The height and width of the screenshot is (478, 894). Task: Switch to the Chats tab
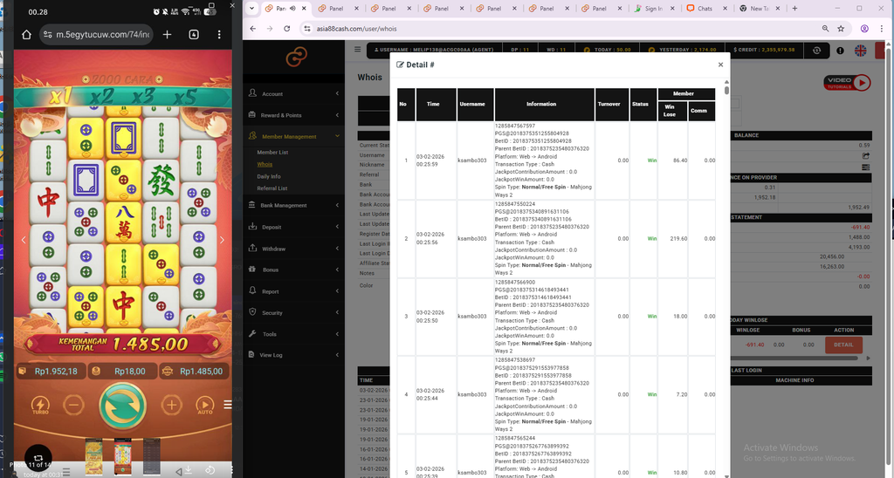[706, 9]
